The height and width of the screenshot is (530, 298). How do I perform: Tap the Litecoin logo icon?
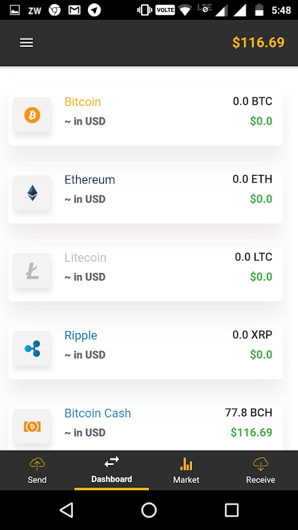coord(32,271)
